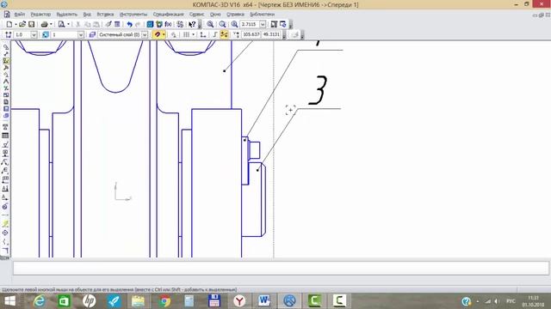Screen dimensions: 551x309
Task: Click the Table tool icon in left sidebar
Action: coord(6,136)
